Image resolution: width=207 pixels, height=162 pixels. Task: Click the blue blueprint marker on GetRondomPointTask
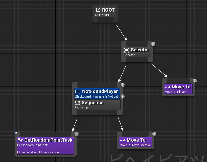click(x=16, y=133)
